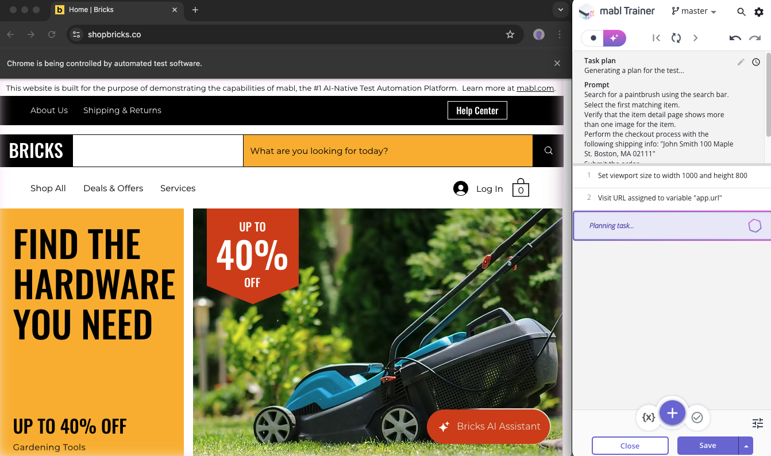
Task: Open trainer step options sliders icon
Action: [x=758, y=423]
